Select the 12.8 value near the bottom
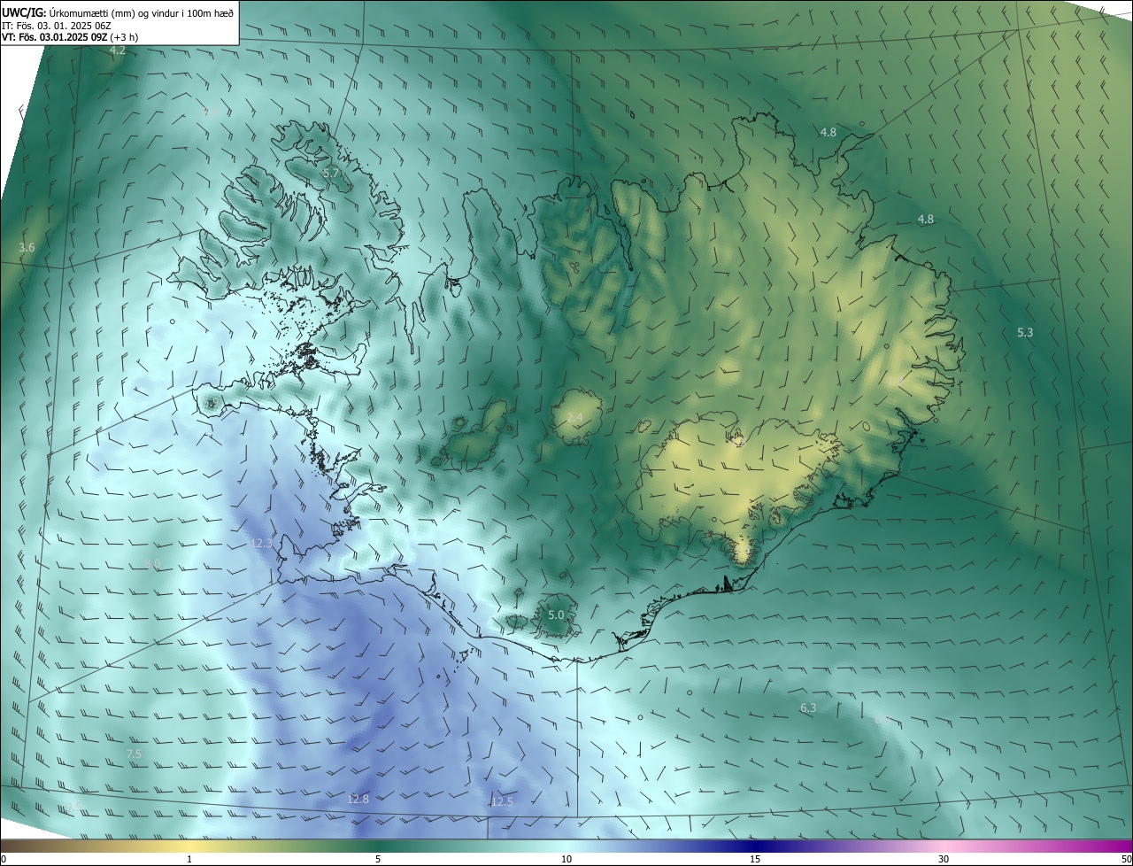 coord(358,799)
